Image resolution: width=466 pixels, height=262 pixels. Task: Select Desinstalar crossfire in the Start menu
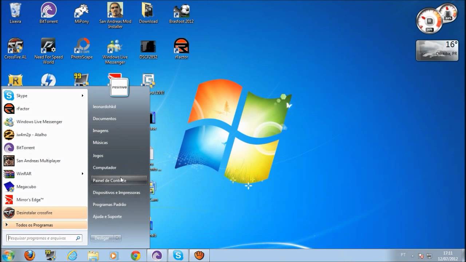(x=45, y=213)
